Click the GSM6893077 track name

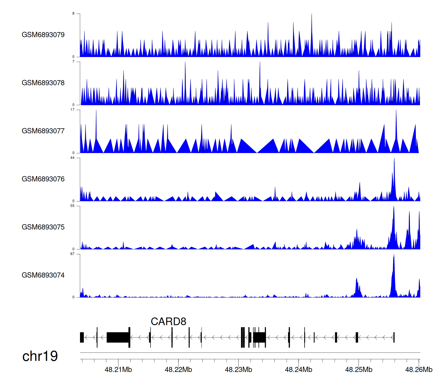[x=43, y=131]
